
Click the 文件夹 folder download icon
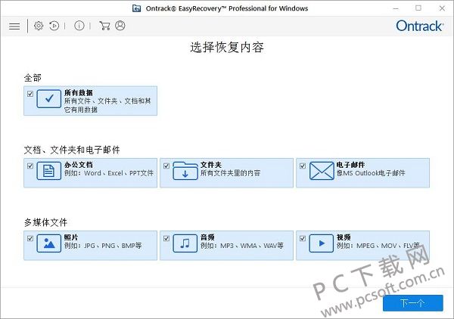coord(185,171)
